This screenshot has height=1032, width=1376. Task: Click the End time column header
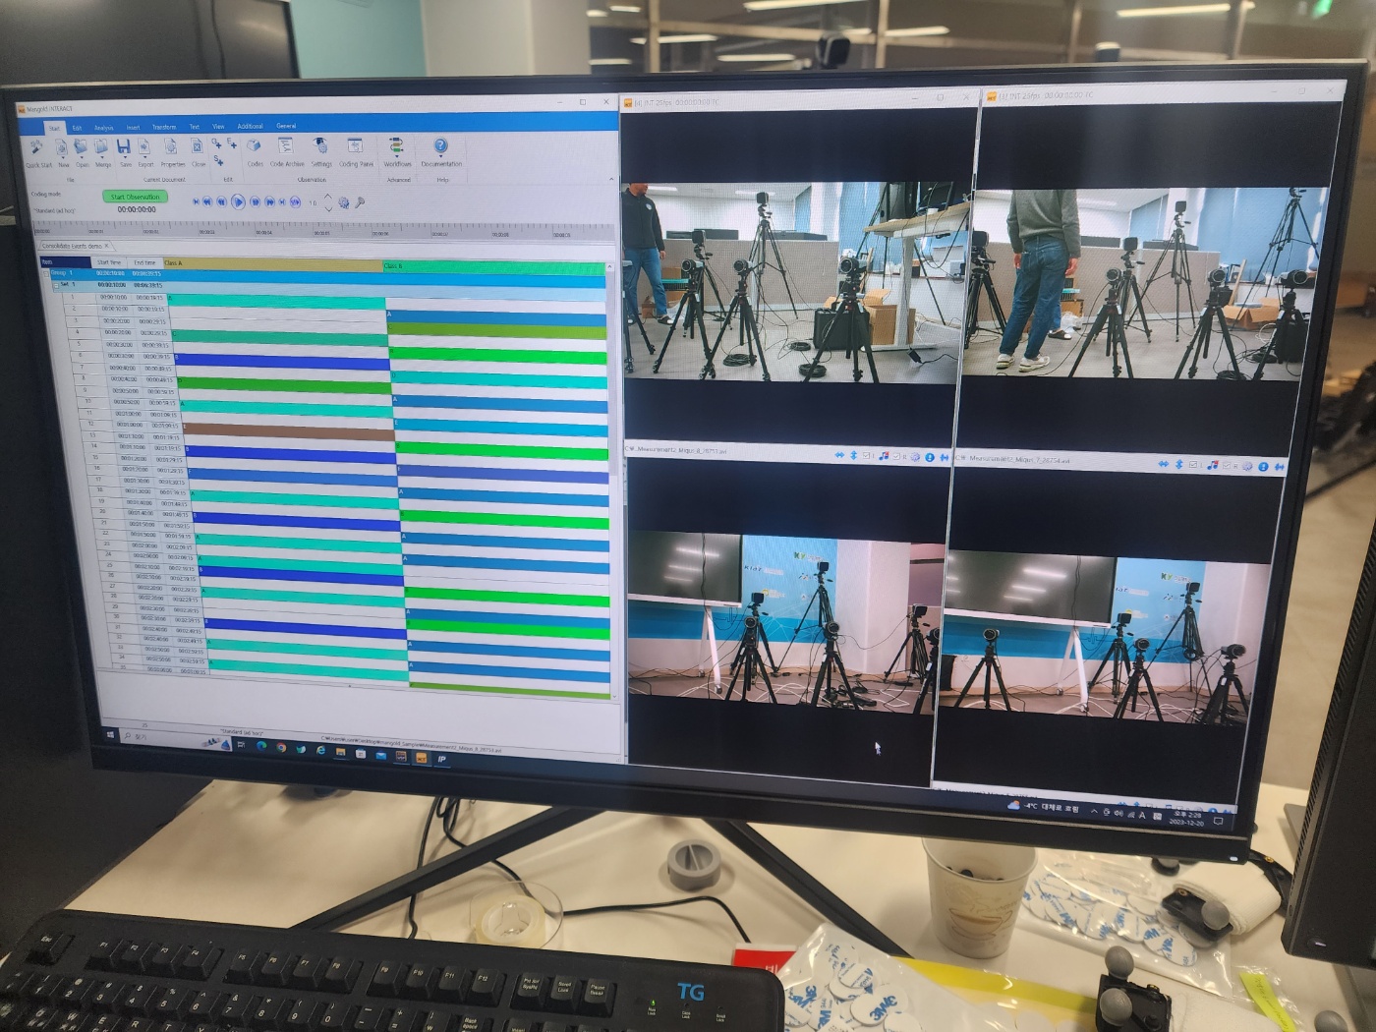pyautogui.click(x=144, y=262)
